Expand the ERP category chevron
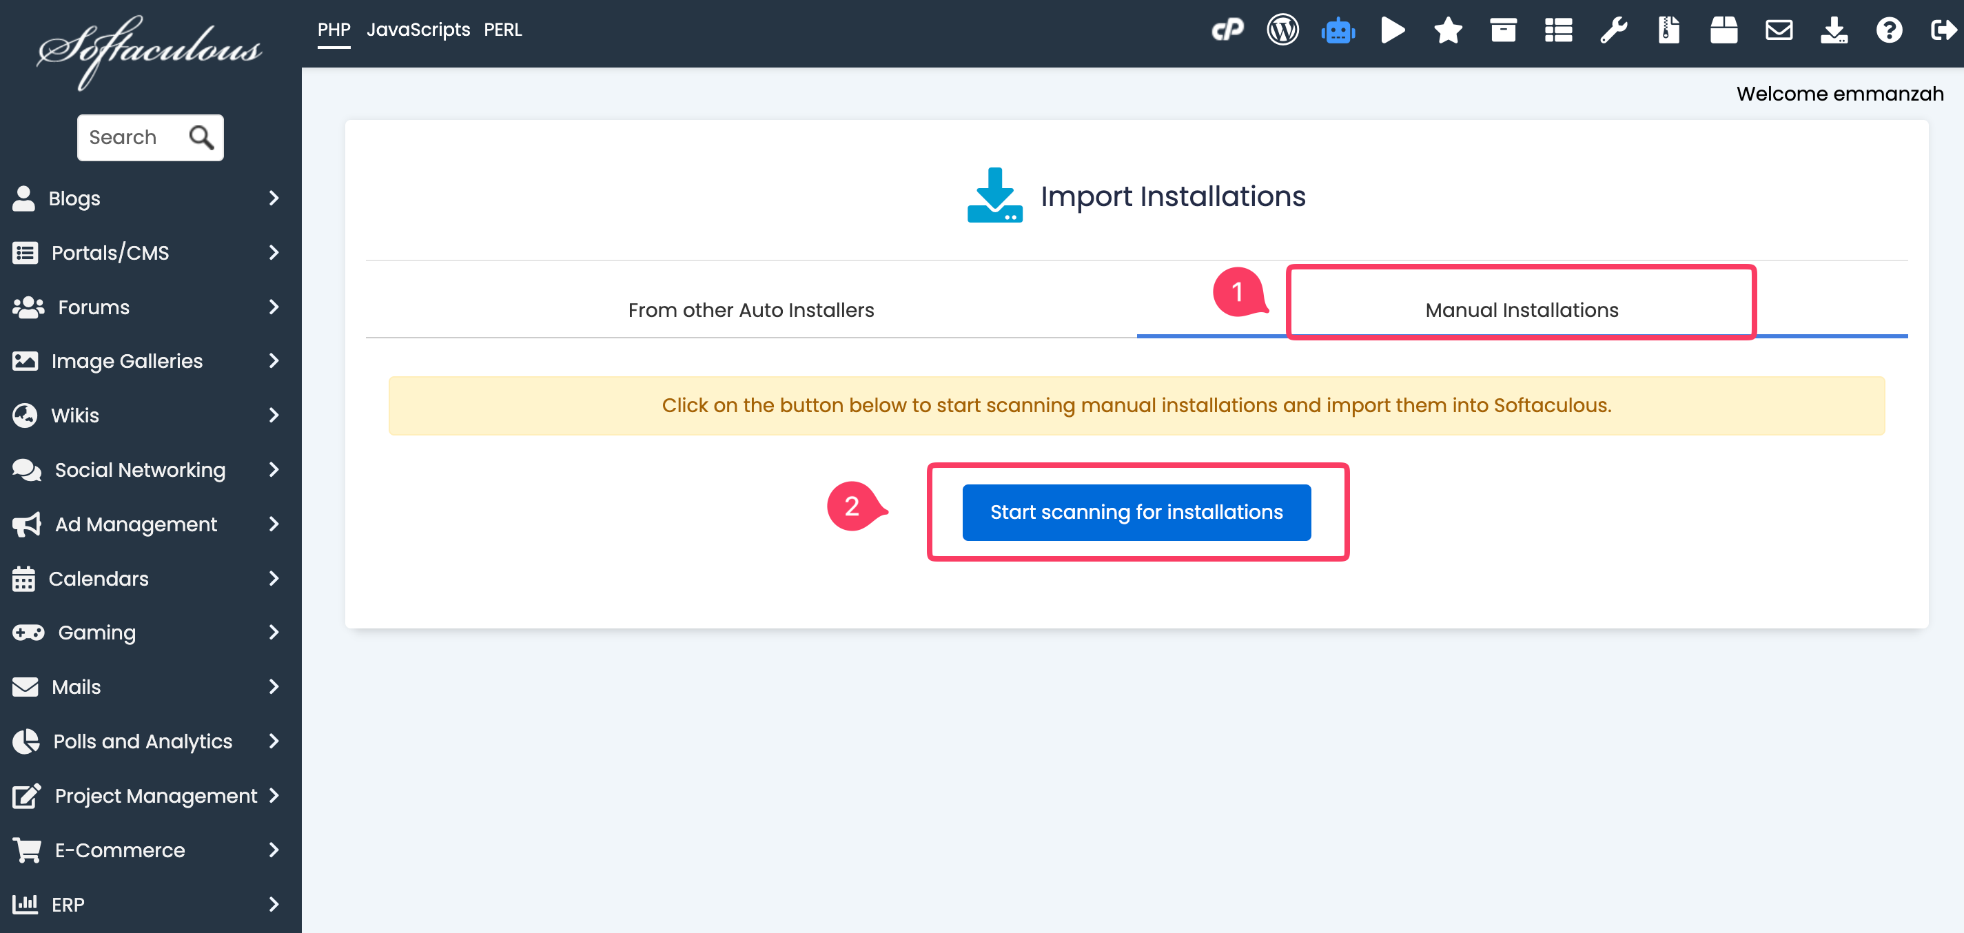This screenshot has height=933, width=1964. pyautogui.click(x=274, y=904)
